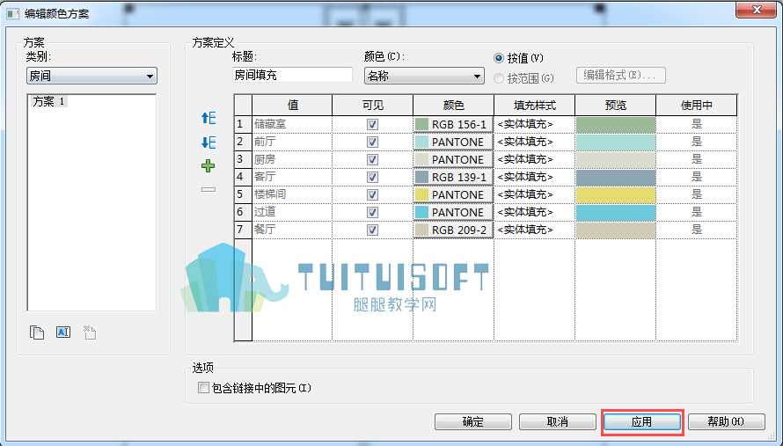Viewport: 783px width, 446px height.
Task: Toggle visibility checkbox for 储藏室
Action: coord(372,124)
